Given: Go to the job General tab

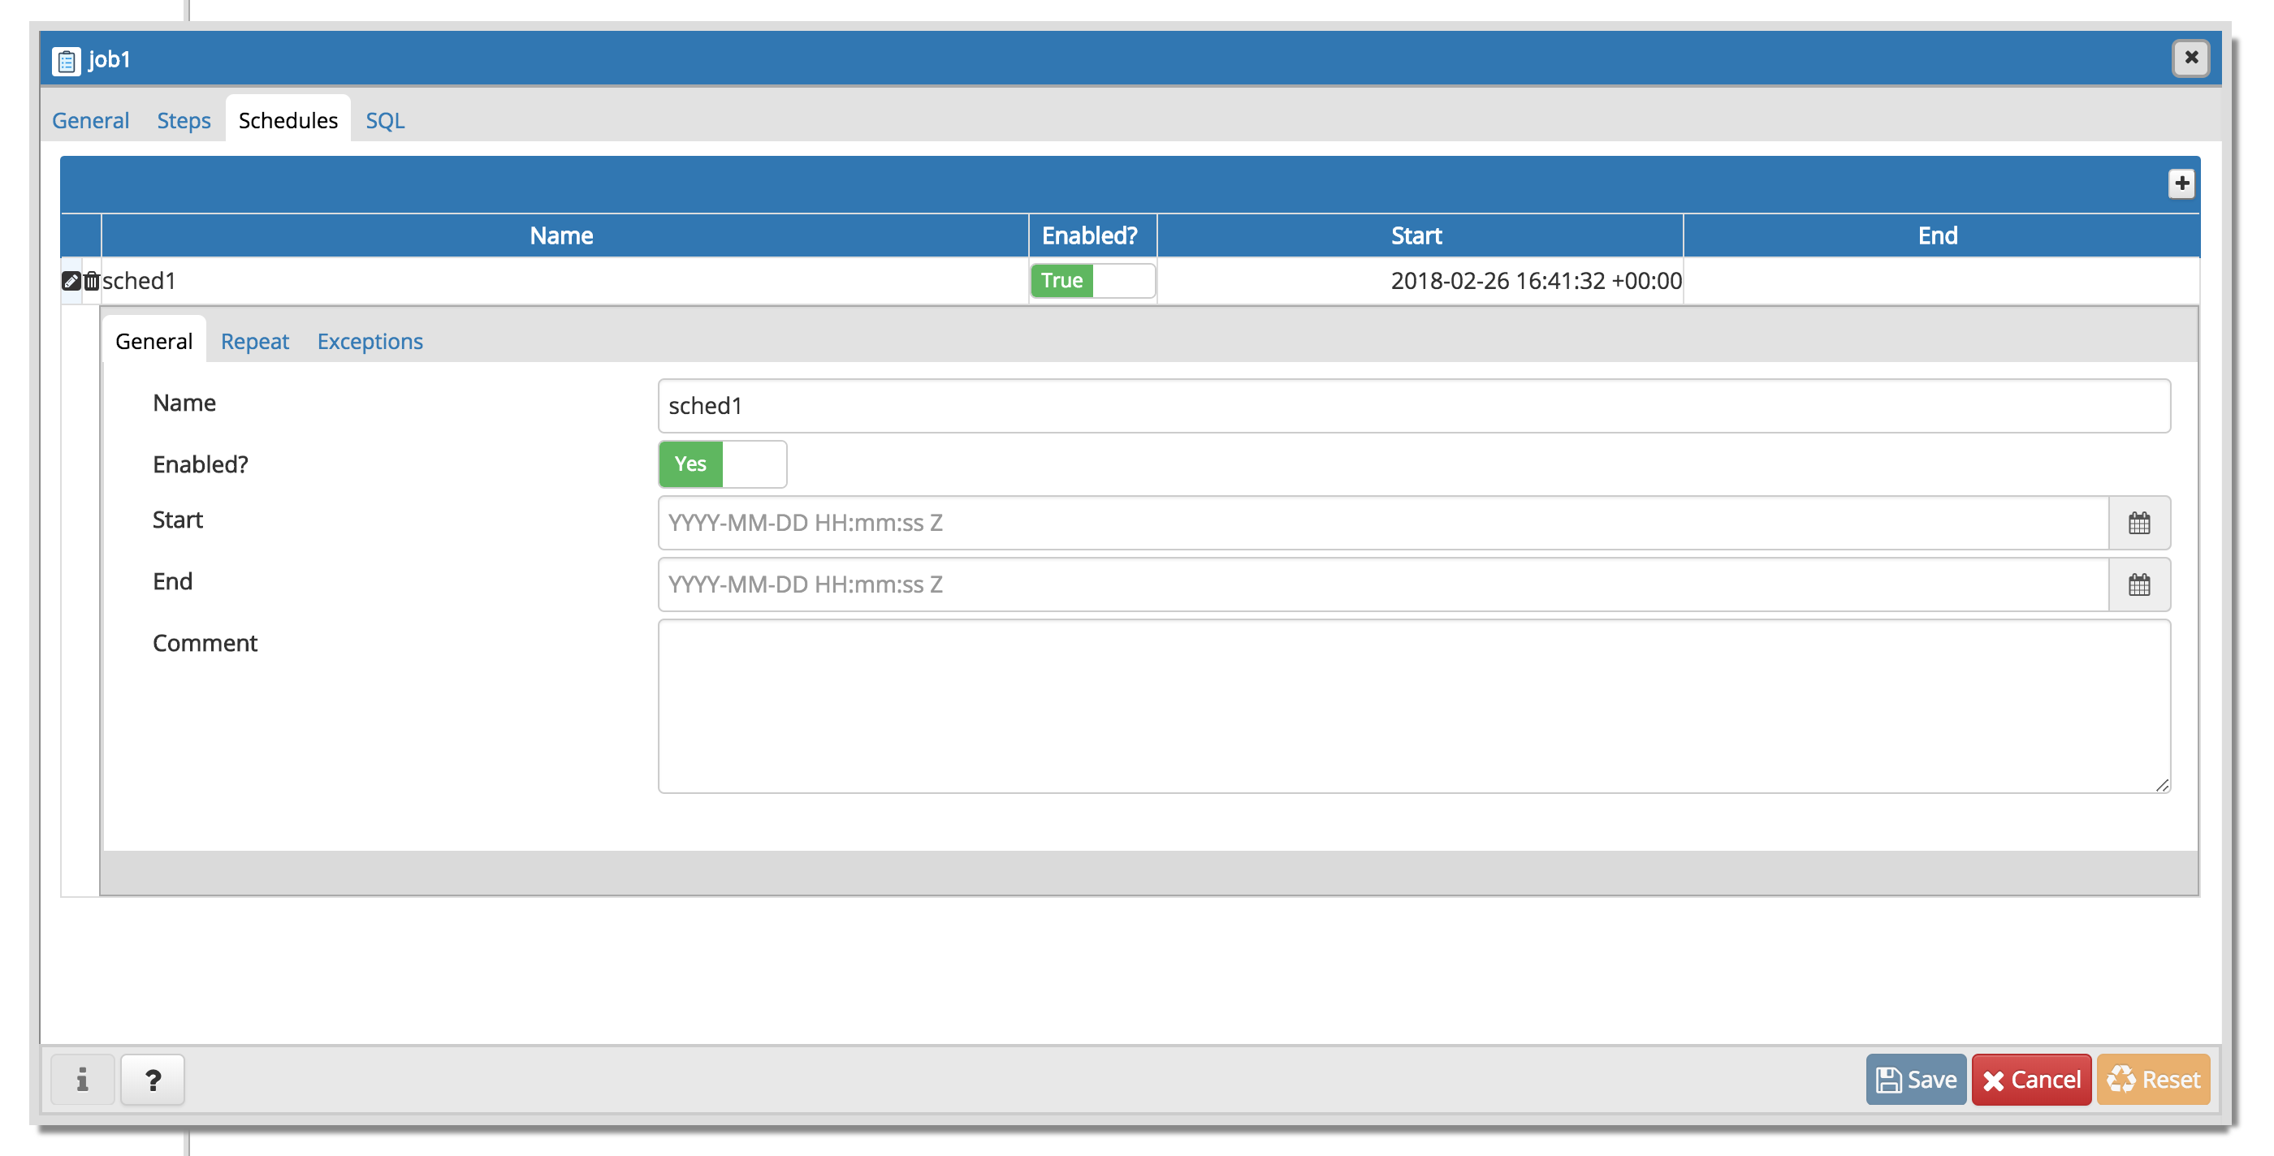Looking at the screenshot, I should coord(90,120).
